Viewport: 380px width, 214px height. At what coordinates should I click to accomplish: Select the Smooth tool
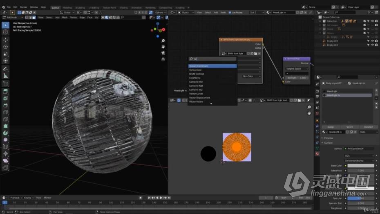click(5, 140)
